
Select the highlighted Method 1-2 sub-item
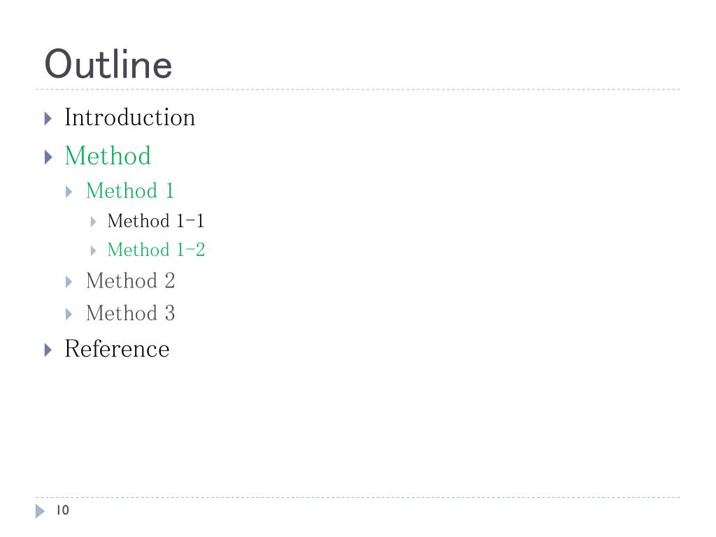pyautogui.click(x=156, y=250)
